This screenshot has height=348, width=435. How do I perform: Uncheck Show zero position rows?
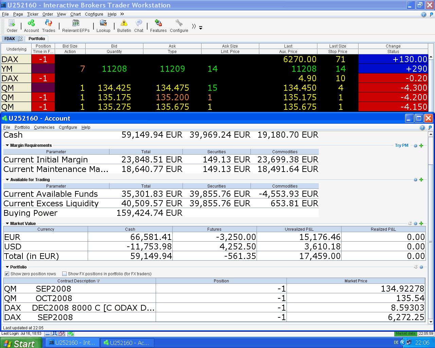click(7, 274)
